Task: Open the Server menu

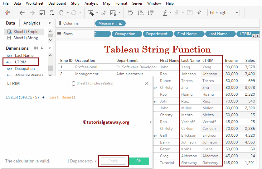Action: [137, 3]
